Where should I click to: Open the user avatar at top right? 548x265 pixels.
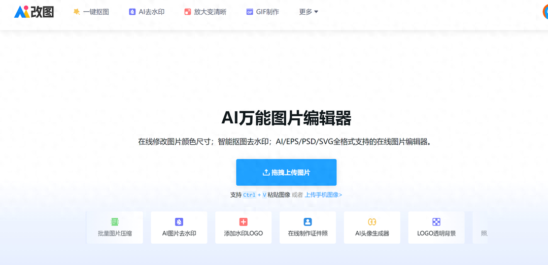pos(545,12)
